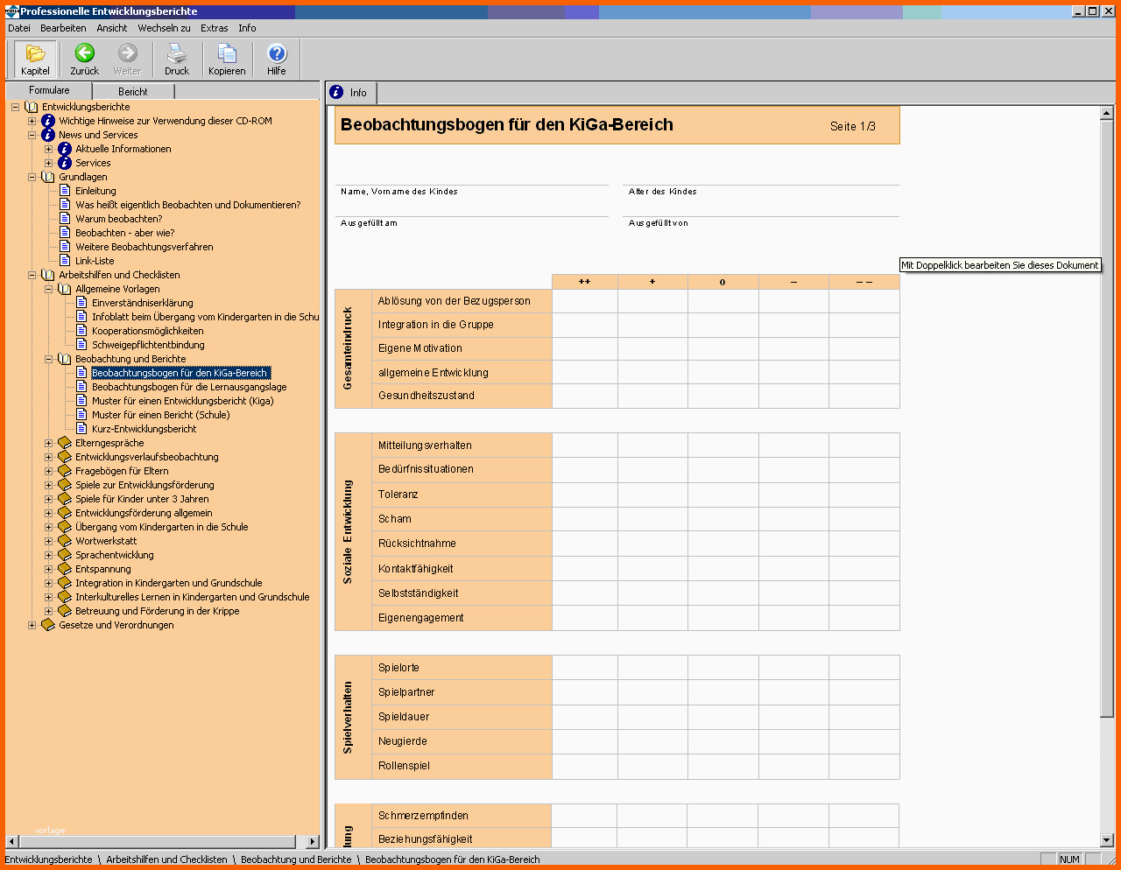
Task: Collapse the 'Beobachtung und Berichte' node
Action: [49, 359]
